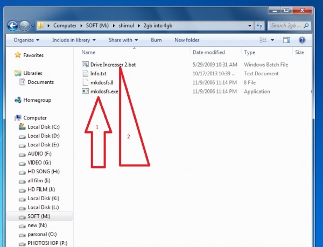Select Computer in the navigation pane
The image size is (323, 247).
point(35,118)
